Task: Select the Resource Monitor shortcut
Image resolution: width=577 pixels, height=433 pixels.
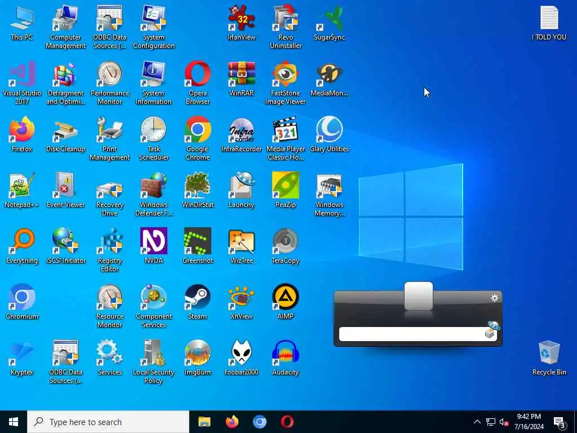Action: (x=110, y=306)
